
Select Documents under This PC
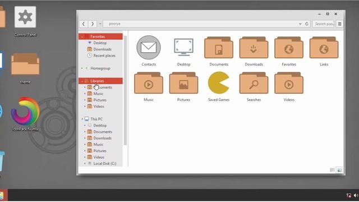[x=103, y=132]
